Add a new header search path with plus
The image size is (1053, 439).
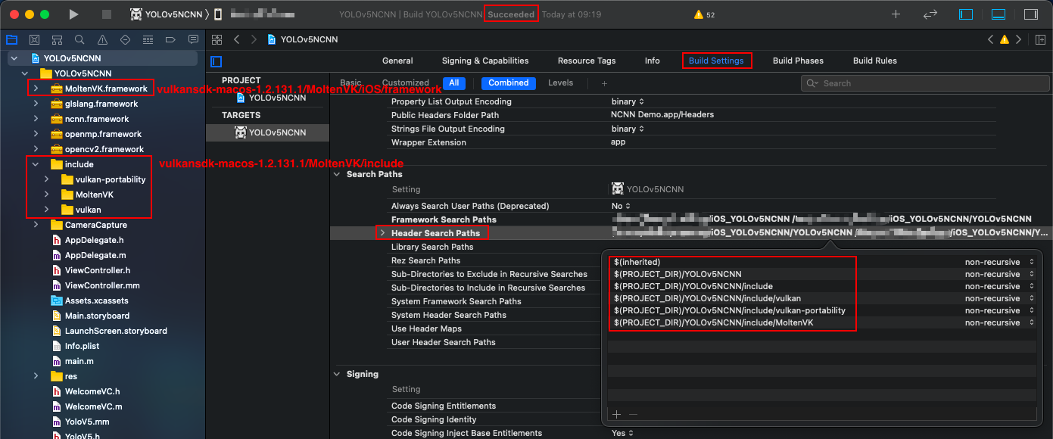coord(616,414)
